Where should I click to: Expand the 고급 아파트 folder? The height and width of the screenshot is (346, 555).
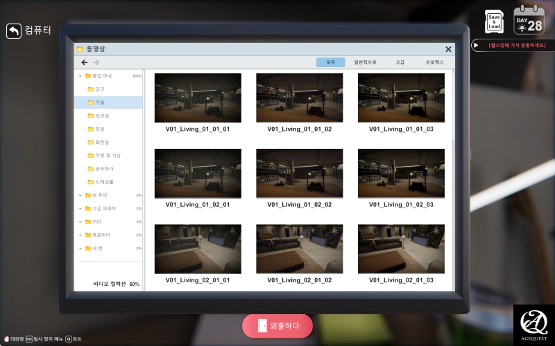coord(80,208)
